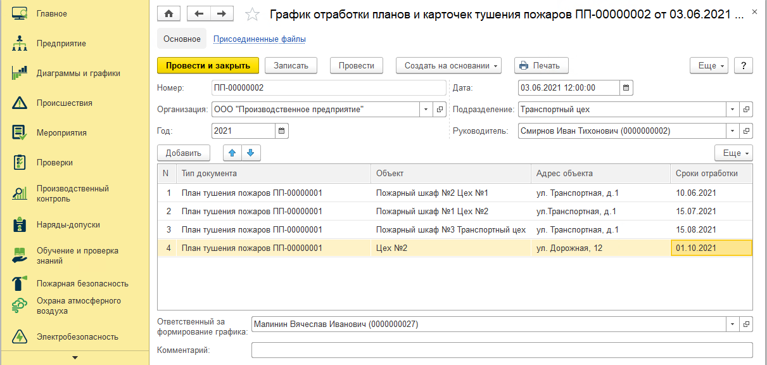Move the row up with blue arrow

pos(232,153)
